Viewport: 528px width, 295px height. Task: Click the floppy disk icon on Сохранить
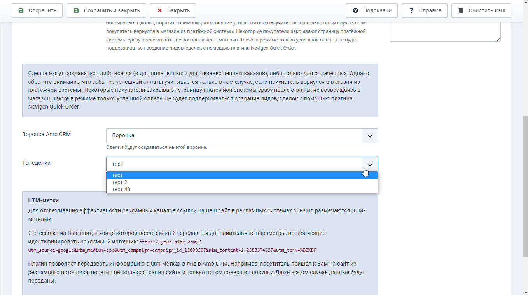21,10
